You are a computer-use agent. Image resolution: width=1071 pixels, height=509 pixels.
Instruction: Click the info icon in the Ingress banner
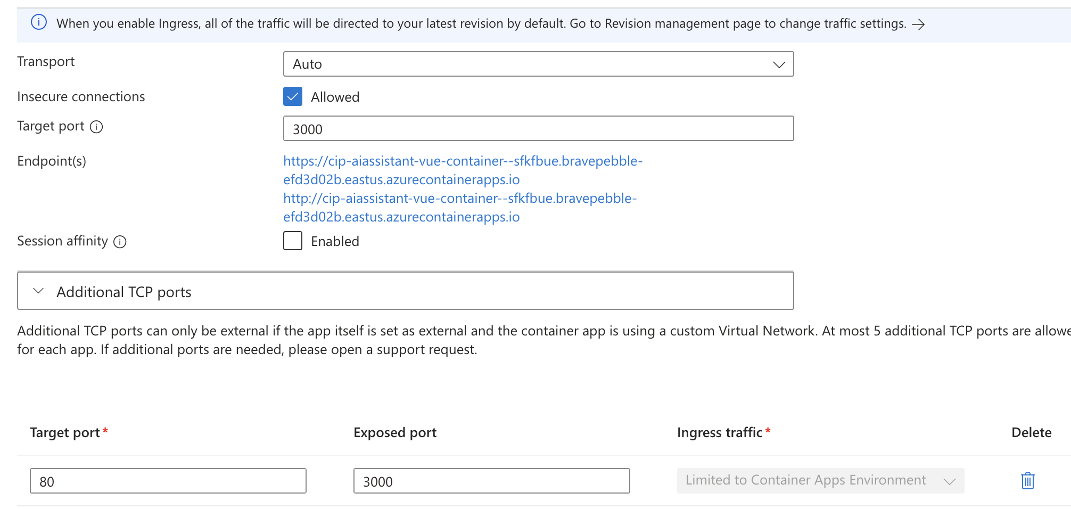[39, 22]
